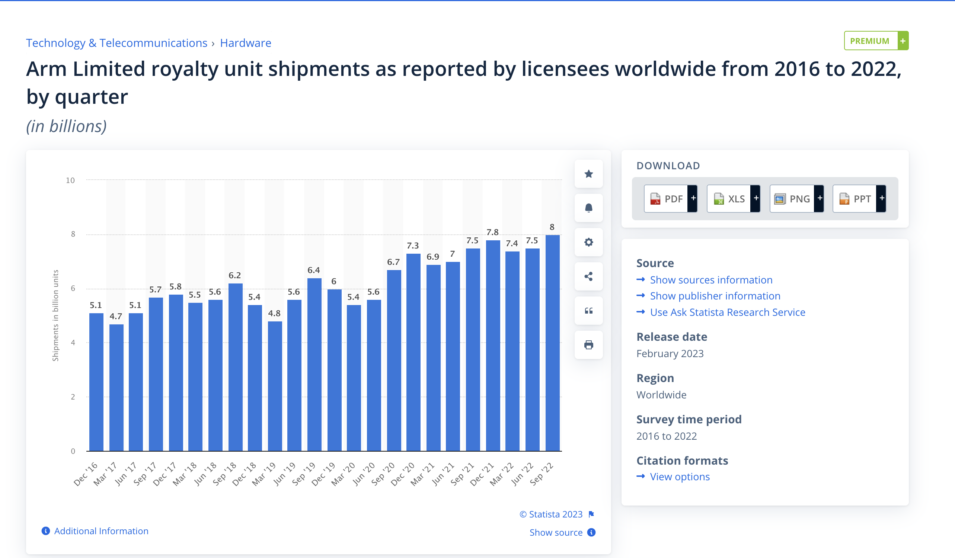Click the 'Shipments in billion units' axis title
Image resolution: width=955 pixels, height=558 pixels.
pos(55,315)
